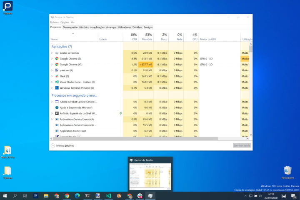Switch to the Serviços tab
This screenshot has height=200, width=300.
[x=148, y=27]
